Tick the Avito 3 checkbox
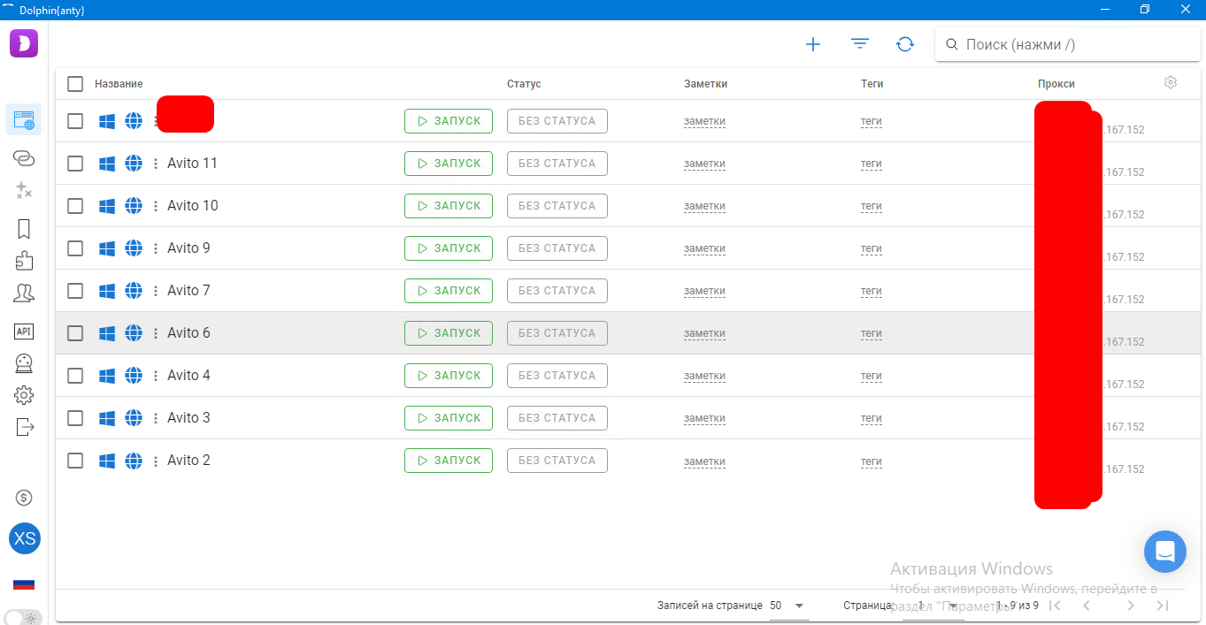 click(75, 418)
